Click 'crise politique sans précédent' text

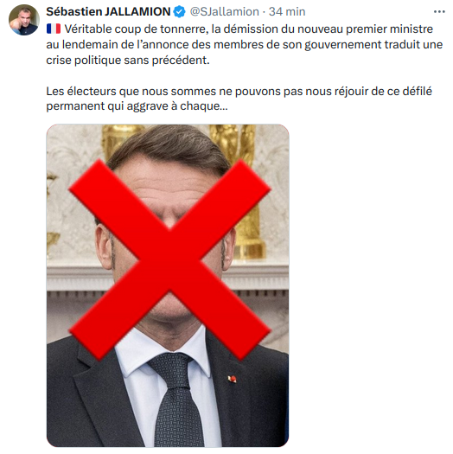[128, 61]
